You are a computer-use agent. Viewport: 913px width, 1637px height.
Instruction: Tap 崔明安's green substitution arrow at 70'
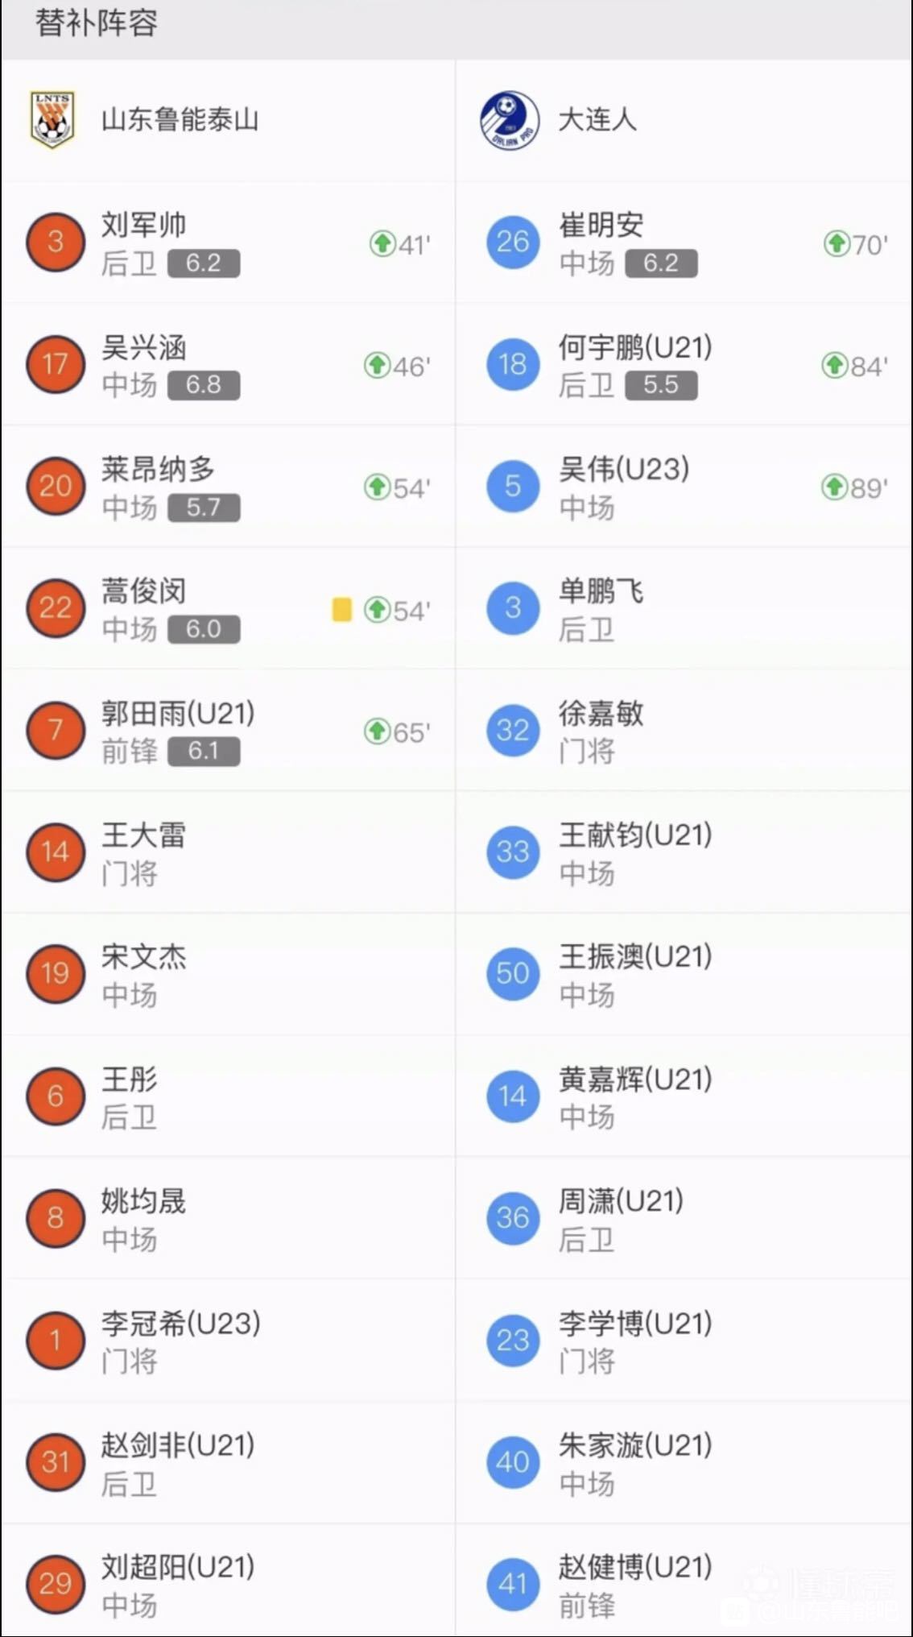pyautogui.click(x=837, y=243)
